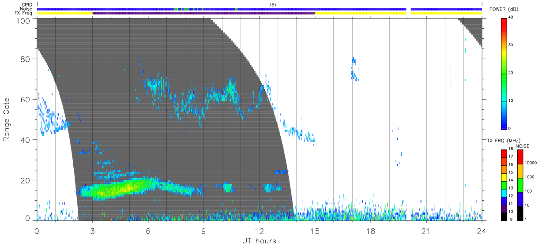This screenshot has width=542, height=250.
Task: Click the 21 tick on UT hours axis
Action: (x=426, y=231)
